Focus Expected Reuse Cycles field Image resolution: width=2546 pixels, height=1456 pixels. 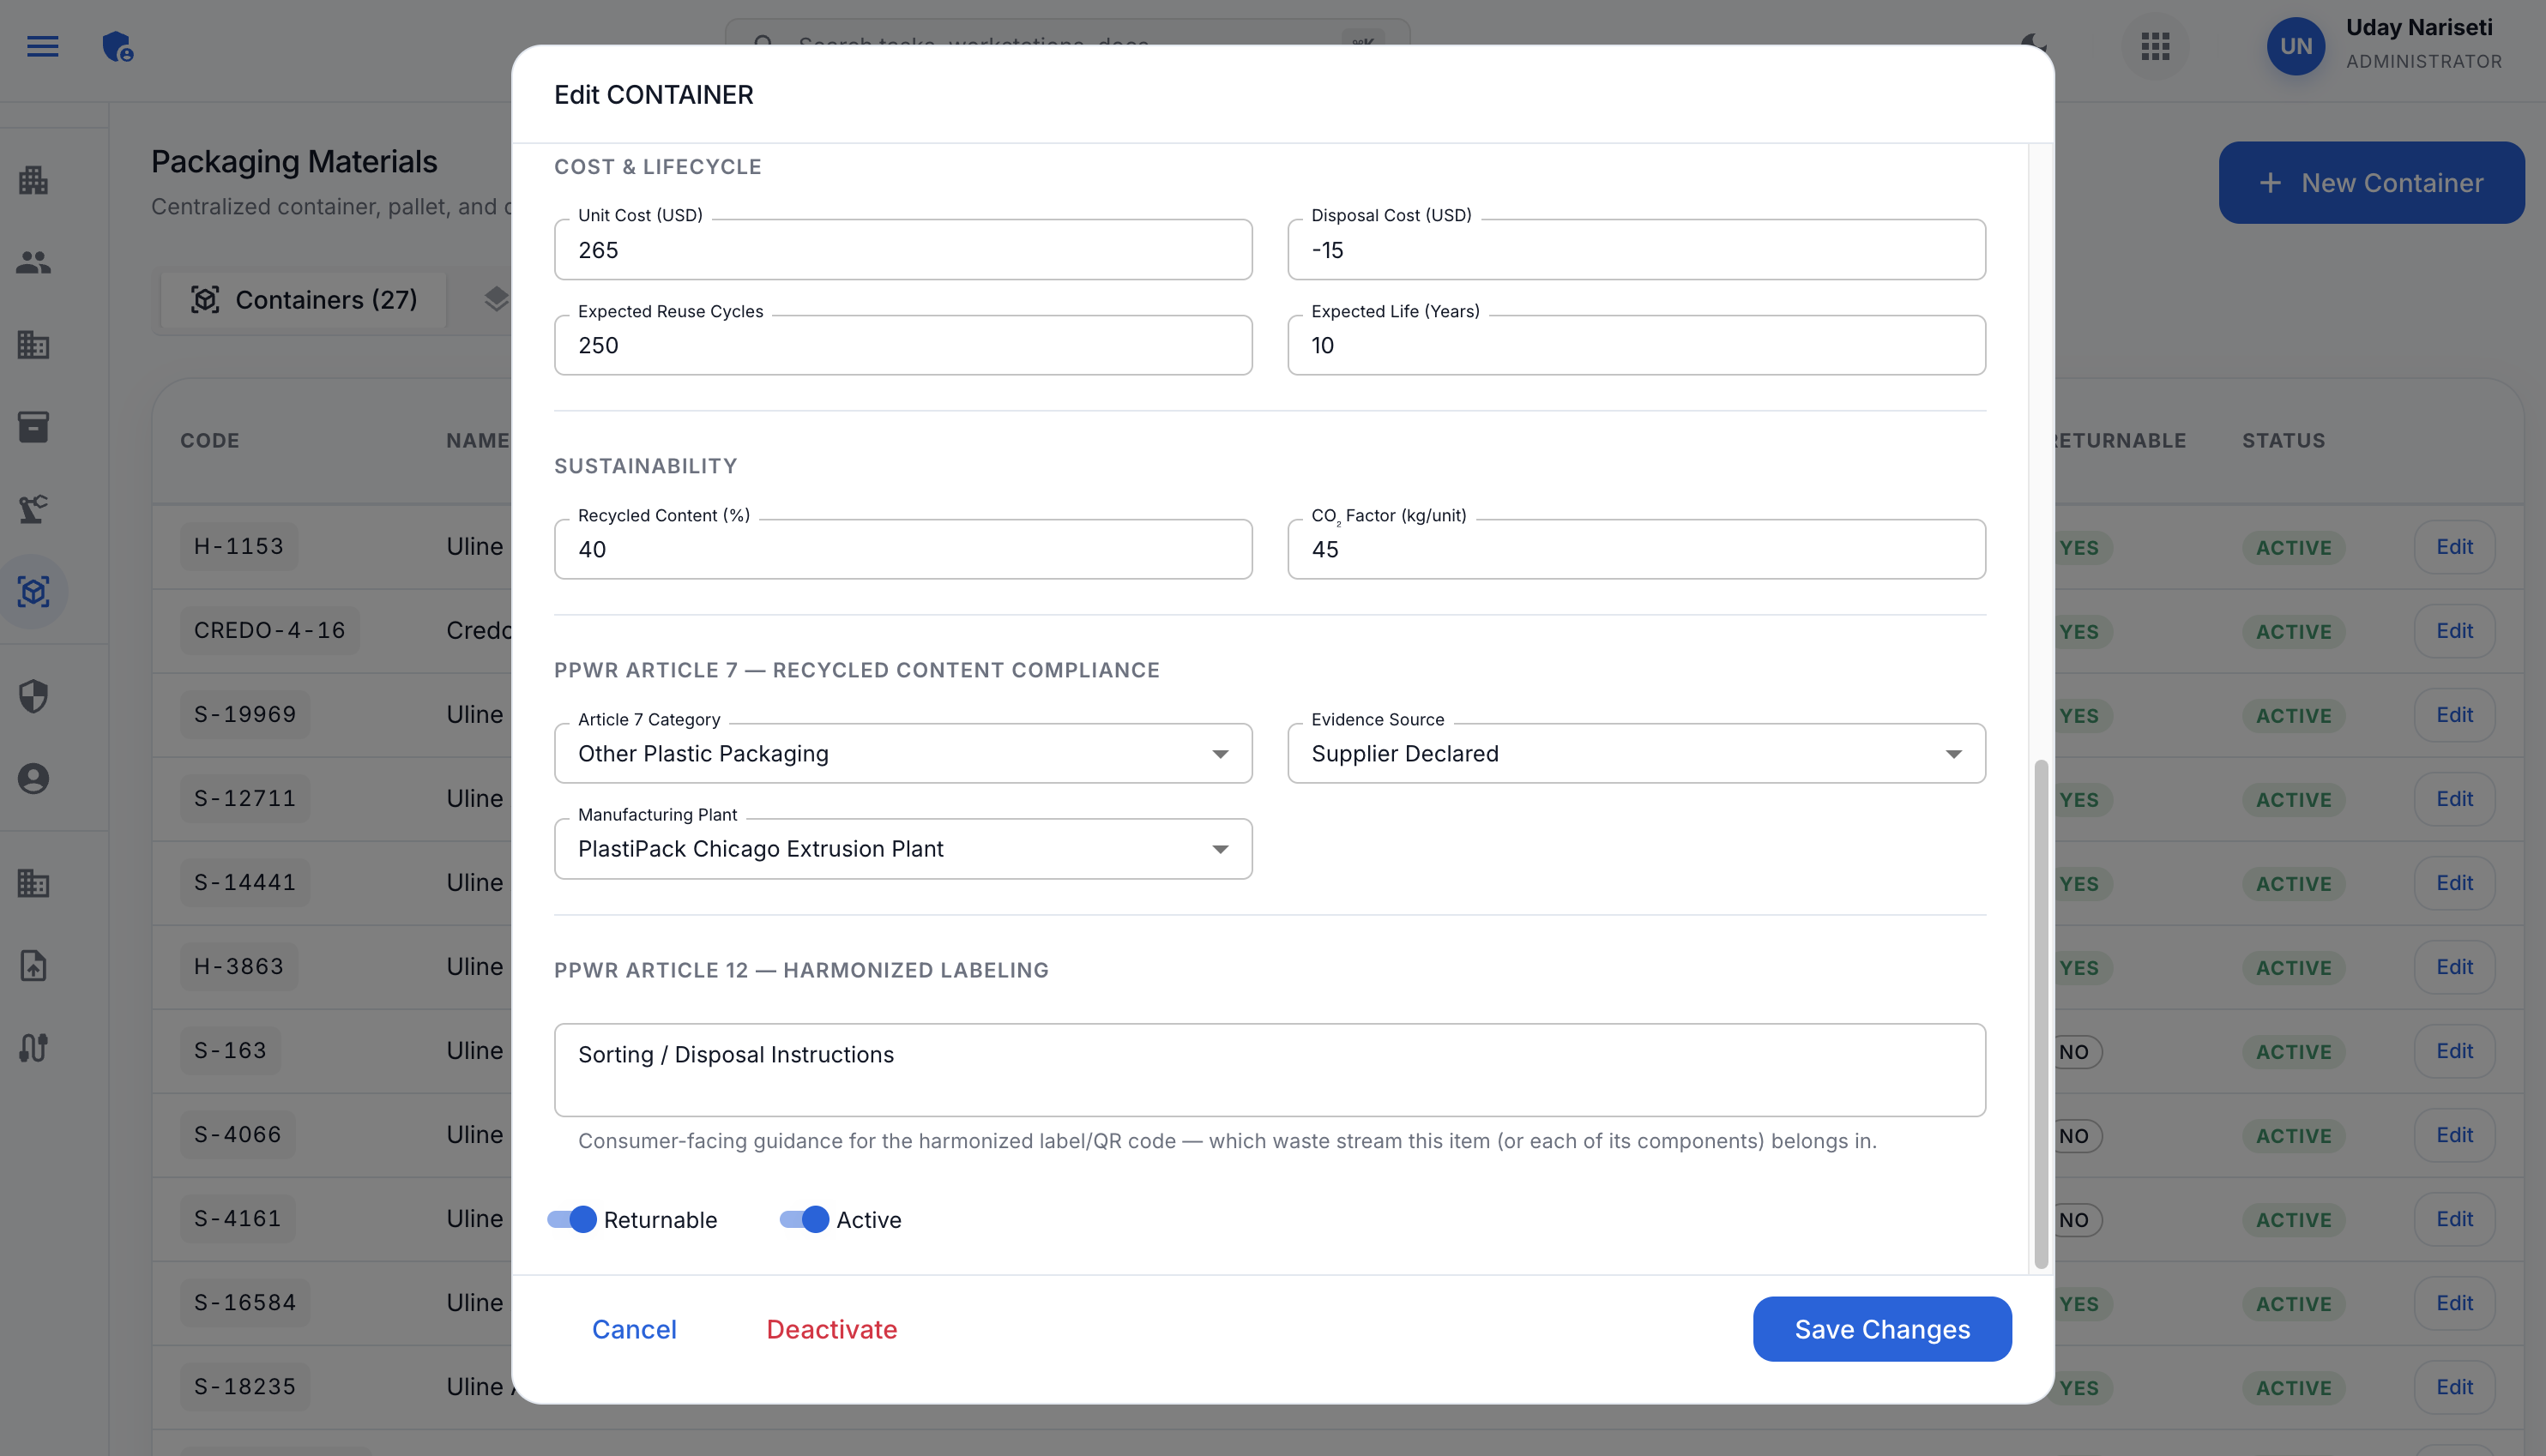(x=902, y=345)
